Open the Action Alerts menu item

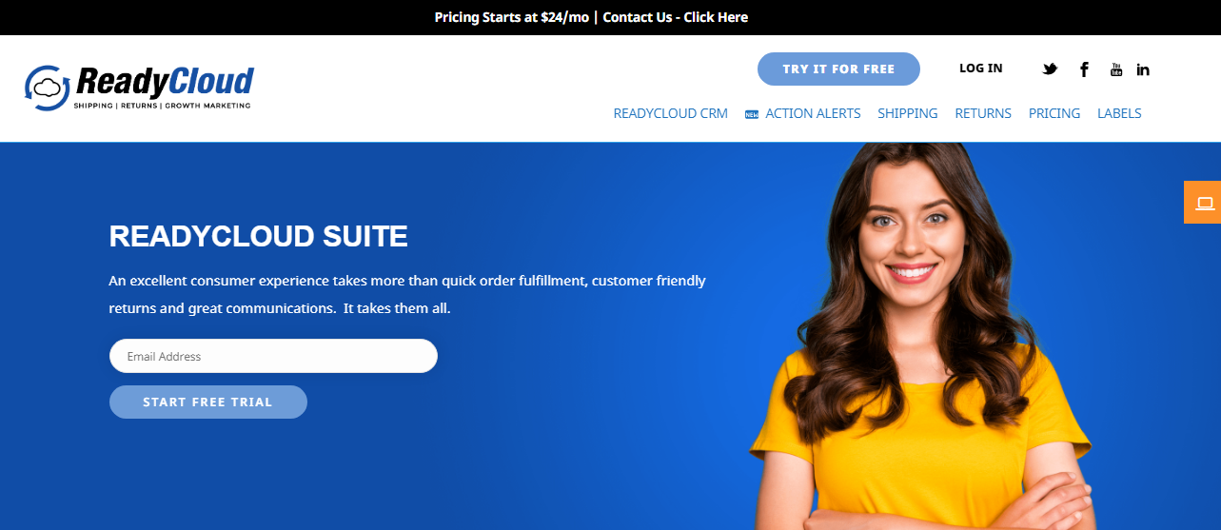[813, 113]
